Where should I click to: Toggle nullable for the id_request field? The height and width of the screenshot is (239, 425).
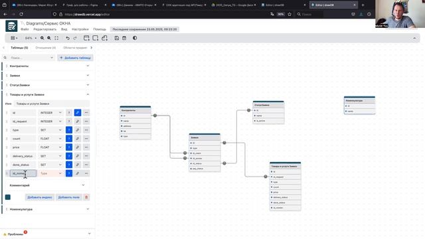click(69, 121)
